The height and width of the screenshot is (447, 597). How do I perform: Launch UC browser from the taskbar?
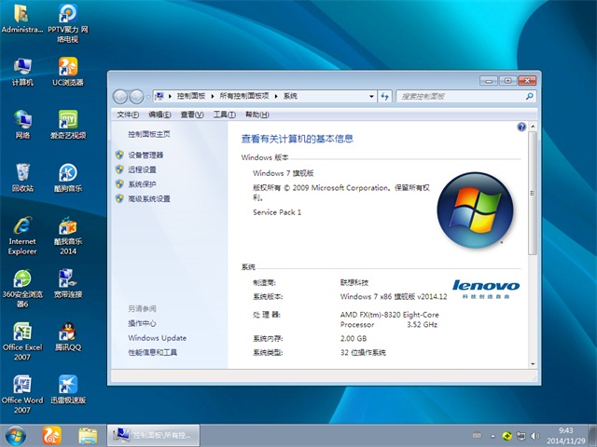point(50,435)
